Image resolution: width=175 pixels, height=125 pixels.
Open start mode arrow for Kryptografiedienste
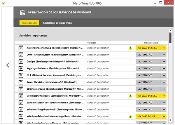point(164,68)
